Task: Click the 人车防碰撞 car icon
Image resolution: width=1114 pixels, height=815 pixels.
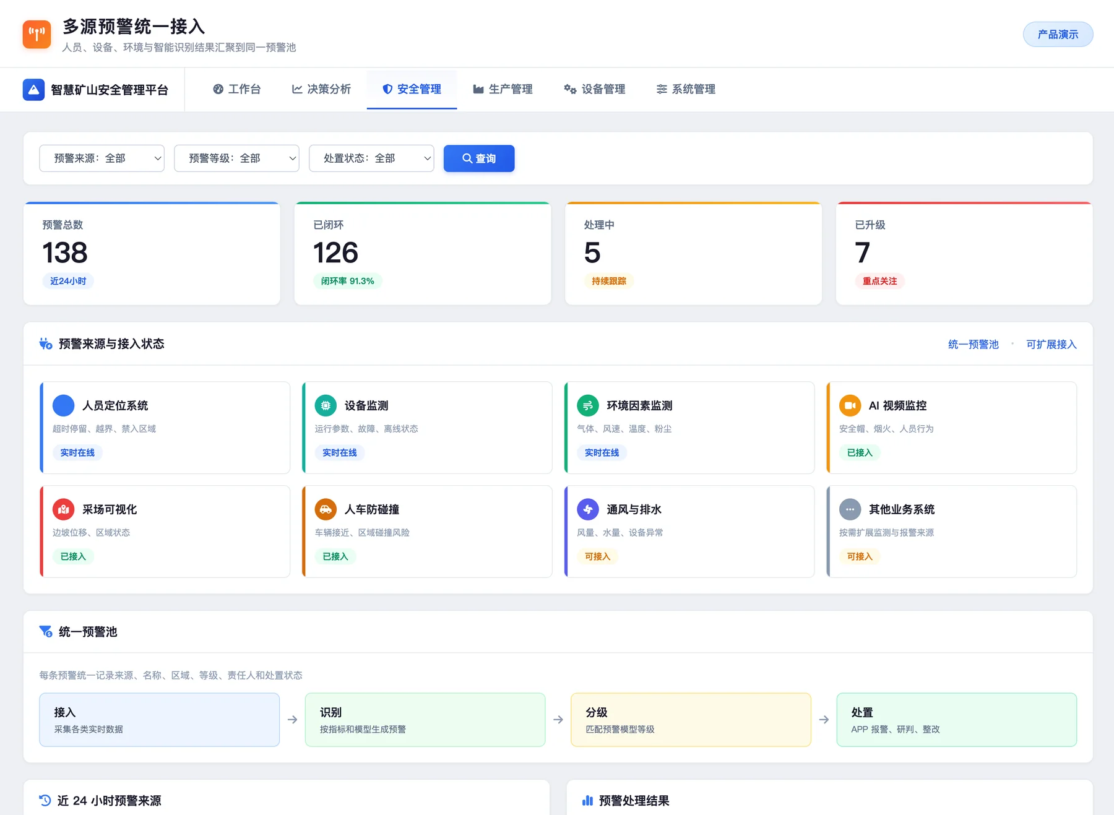Action: [326, 509]
